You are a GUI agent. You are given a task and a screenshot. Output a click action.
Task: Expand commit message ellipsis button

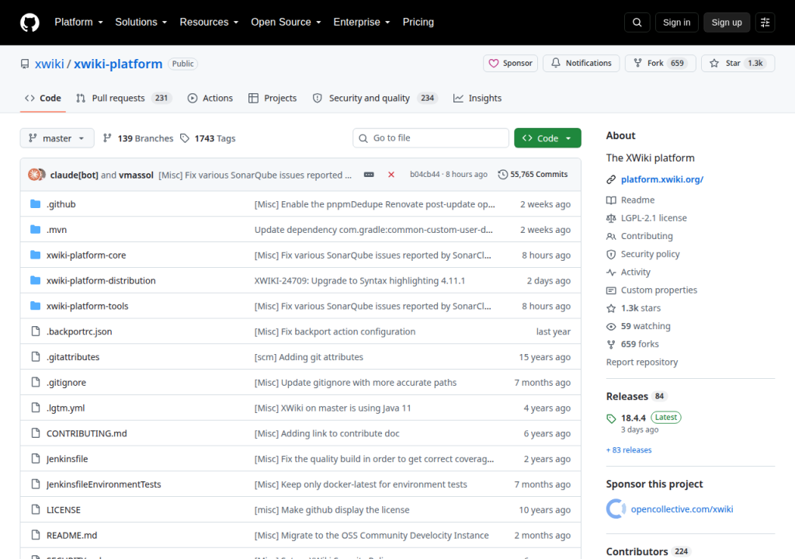(369, 175)
